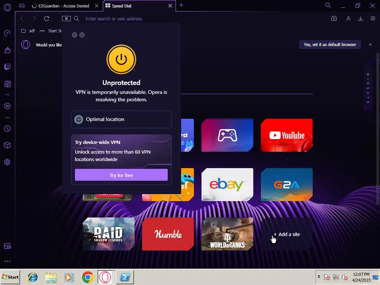Click the VPN badge in address bar
This screenshot has height=285, width=380.
[x=66, y=19]
